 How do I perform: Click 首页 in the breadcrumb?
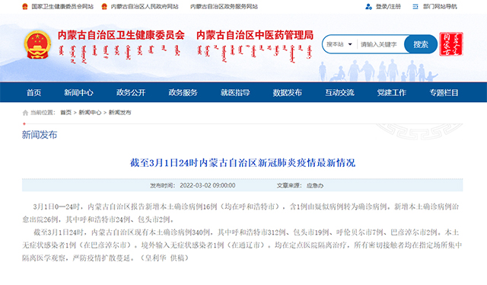[x=66, y=113]
